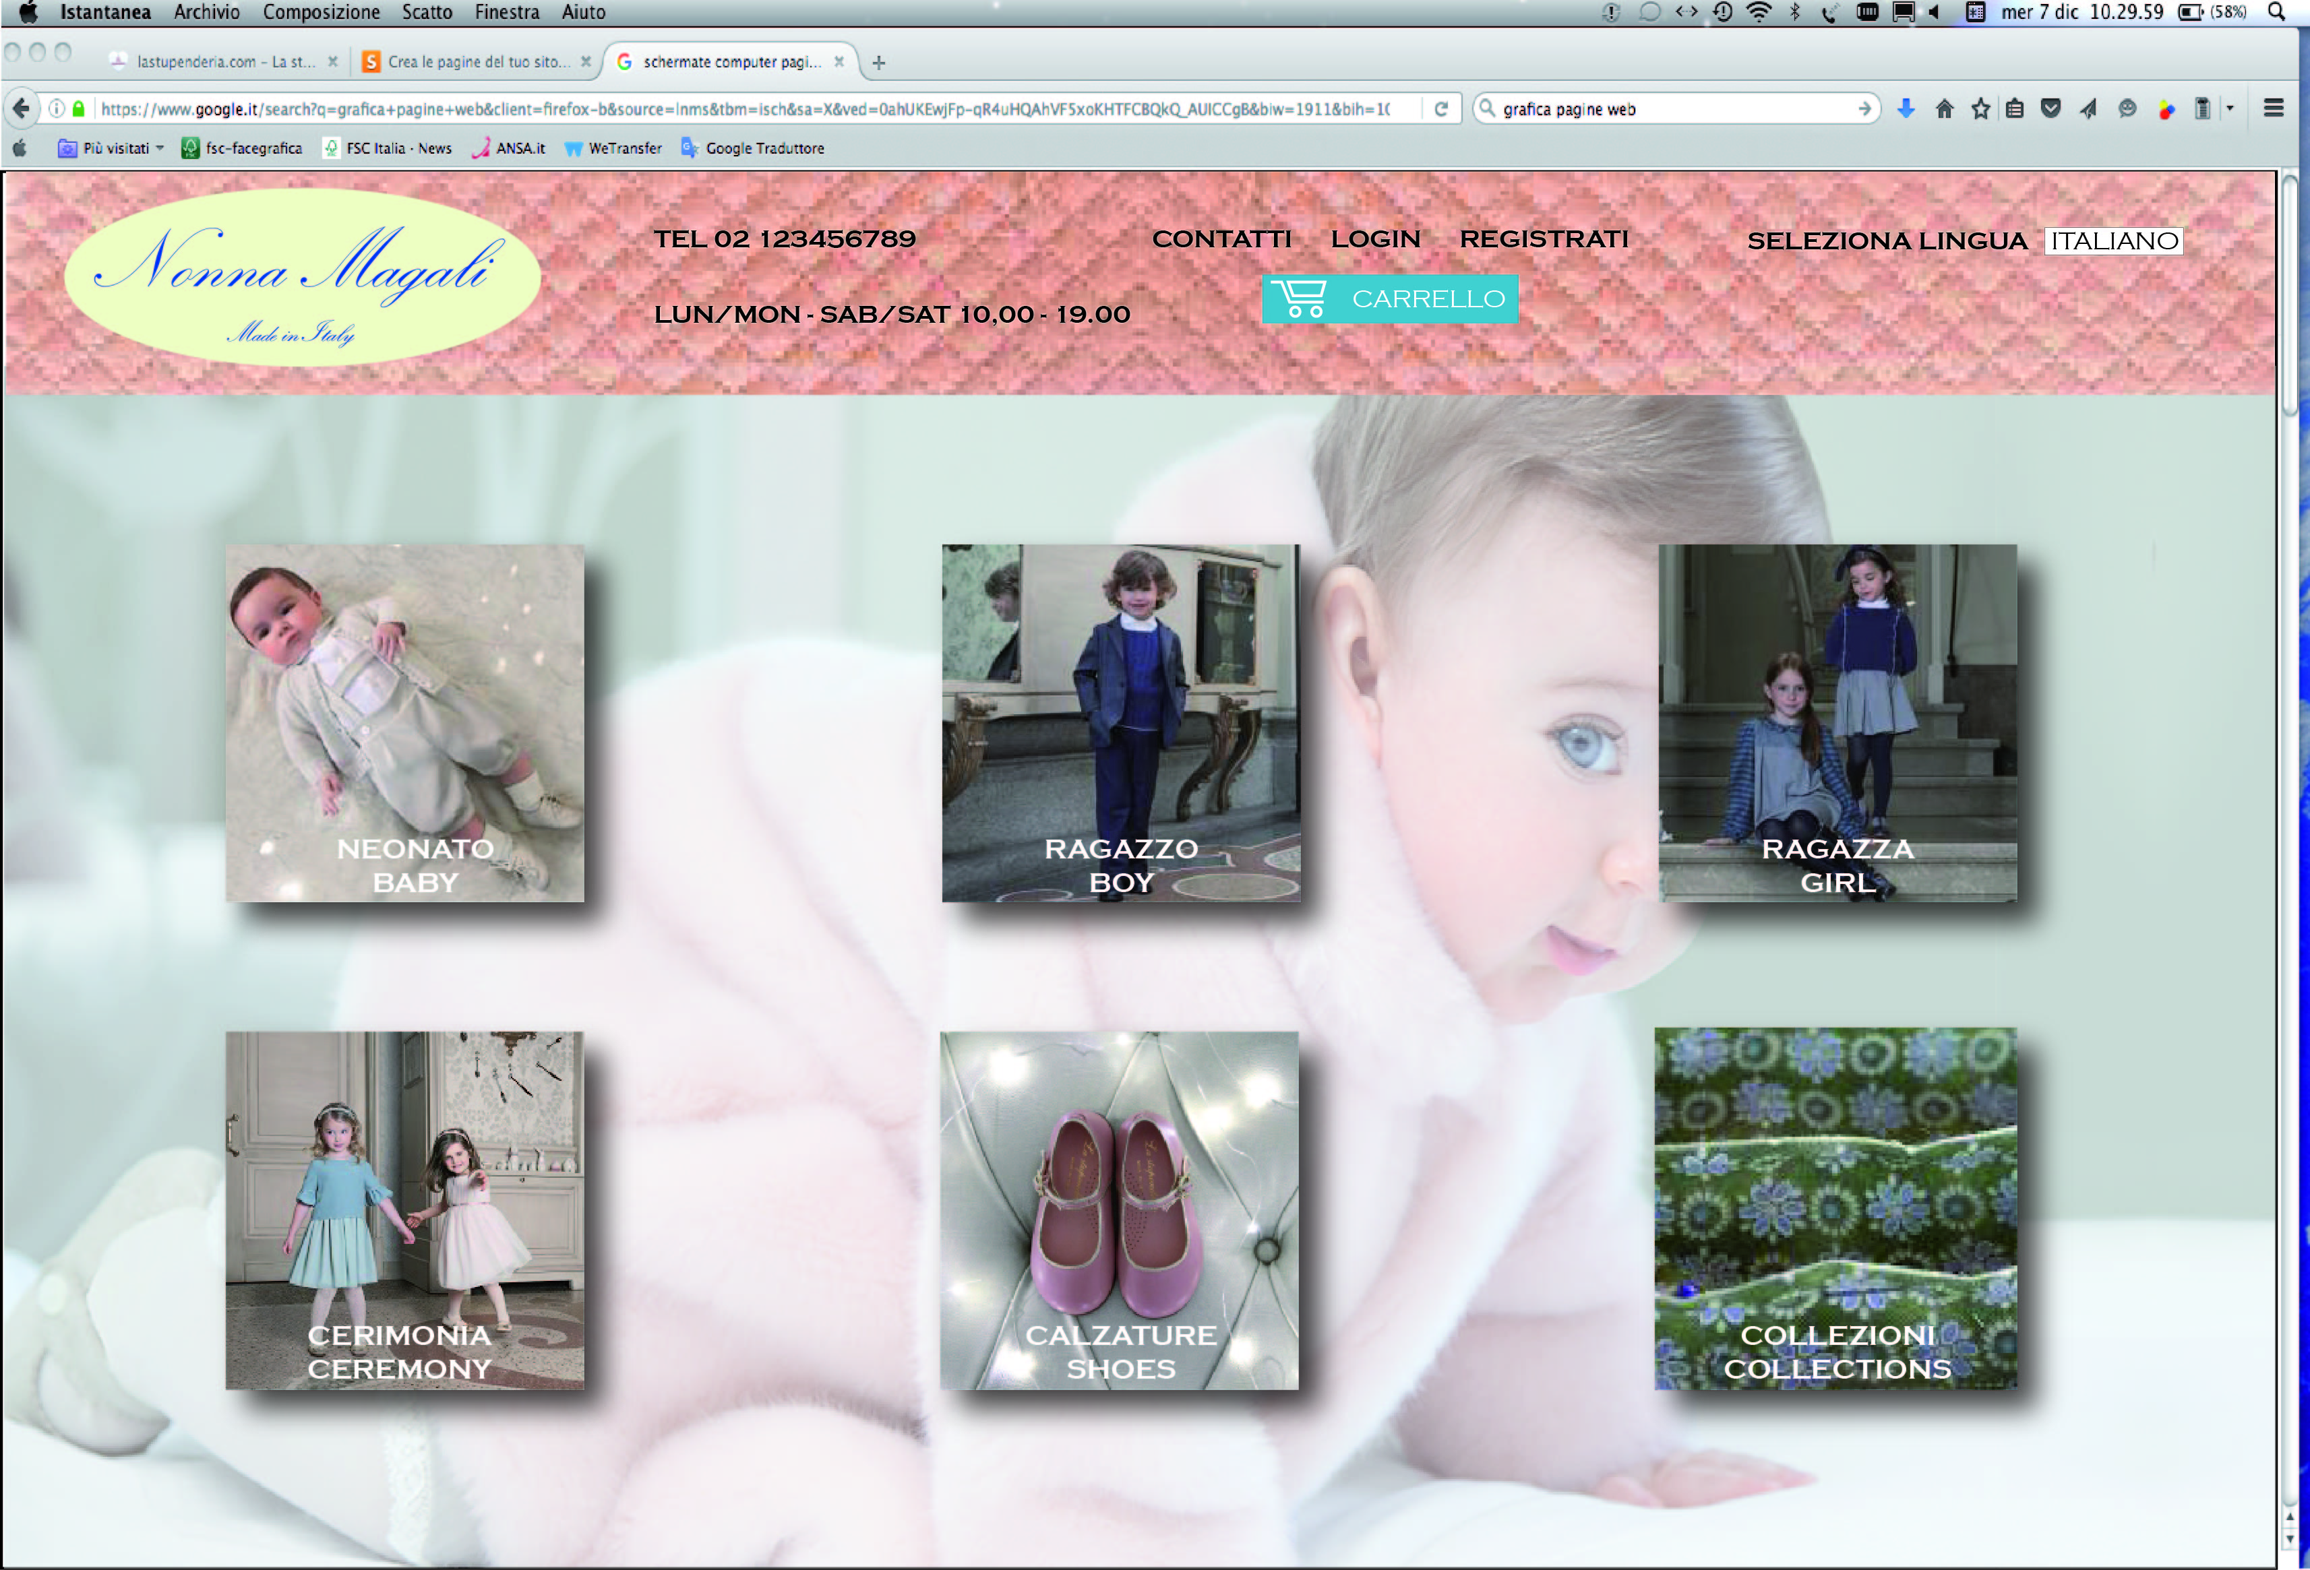
Task: Open the ITALIANO language selector
Action: pyautogui.click(x=2113, y=241)
